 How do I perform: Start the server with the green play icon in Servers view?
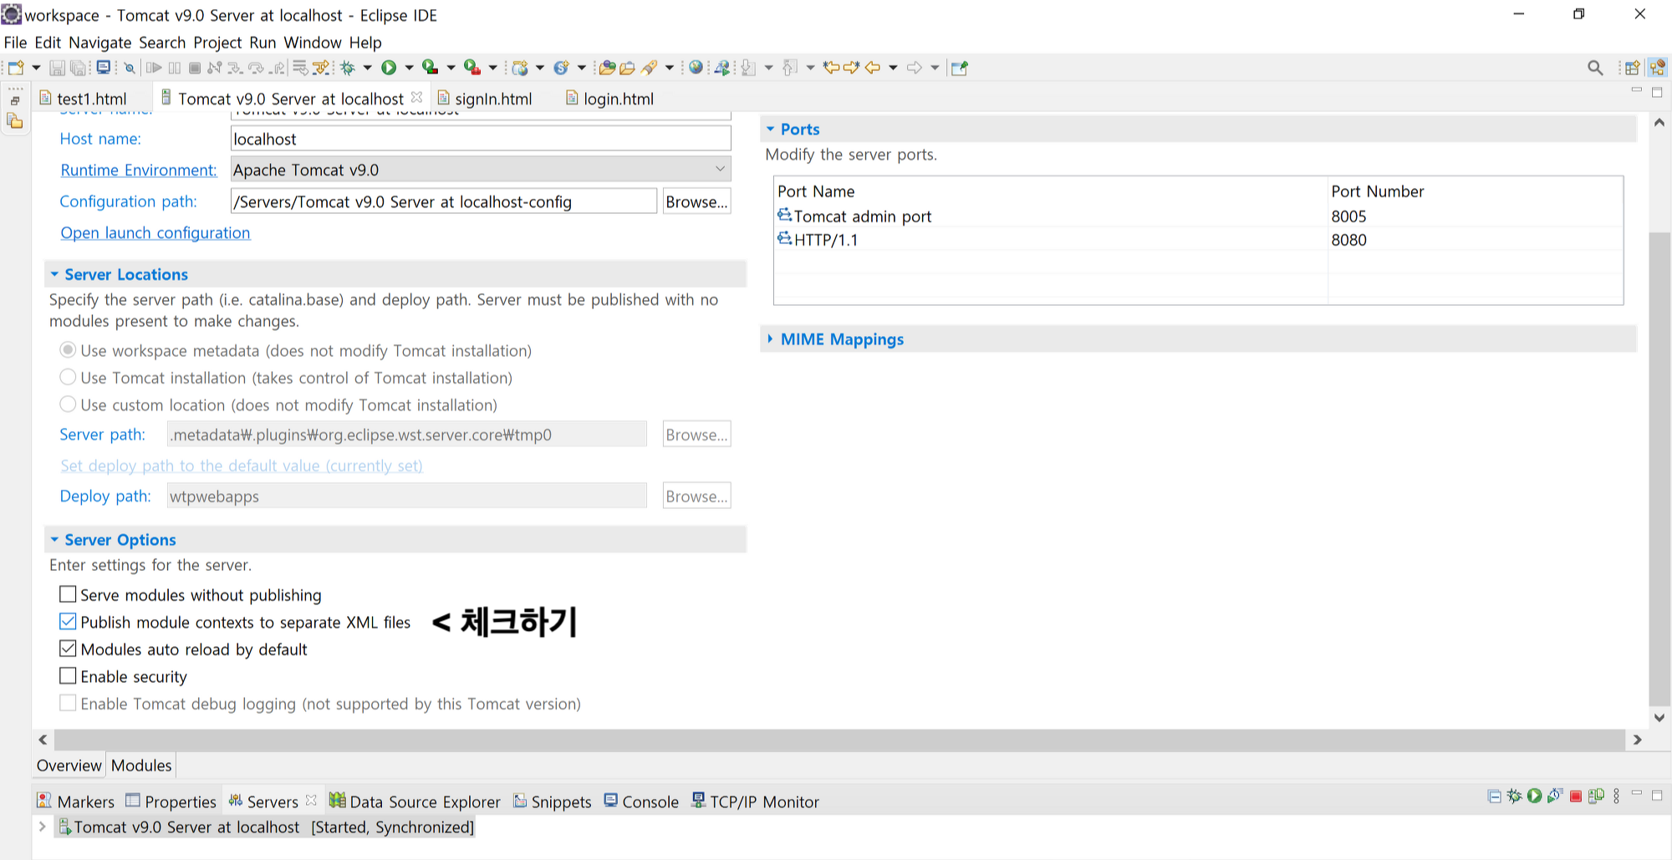[x=1534, y=796]
